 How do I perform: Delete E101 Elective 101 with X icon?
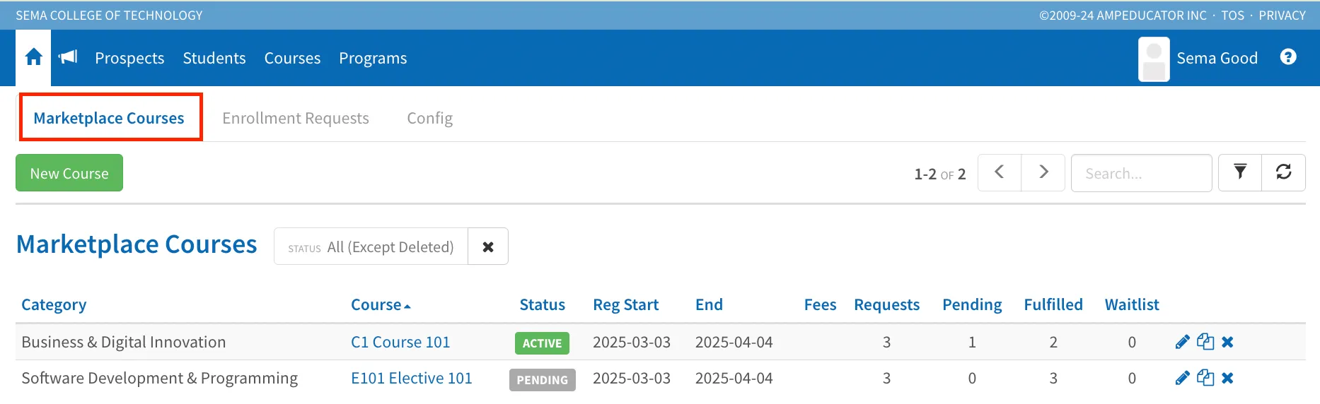pos(1227,378)
